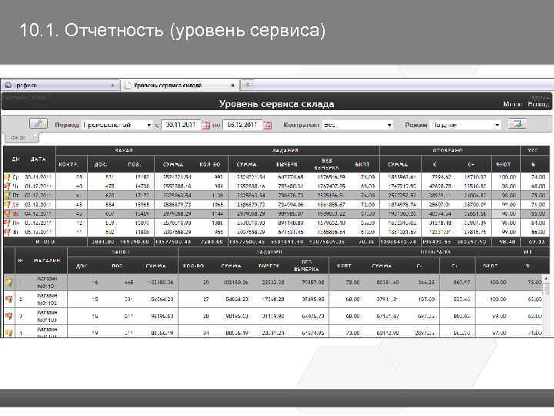The height and width of the screenshot is (416, 554).
Task: Click thumbs-down icon for Вс row
Action: (x=7, y=213)
